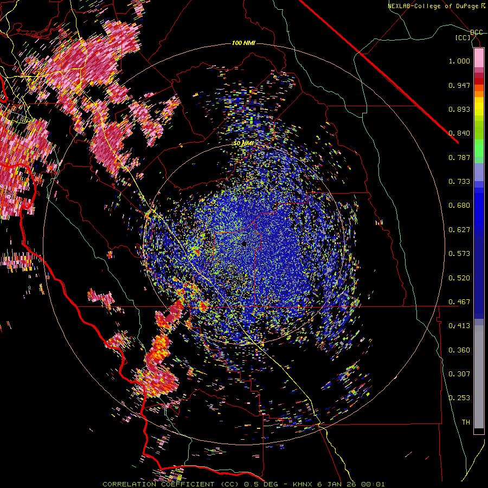Click the 0.840 legend value
488x488 pixels.
pos(459,133)
